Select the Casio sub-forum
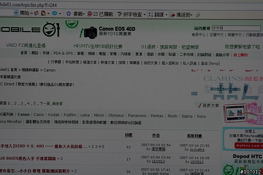 pyautogui.click(x=39, y=115)
